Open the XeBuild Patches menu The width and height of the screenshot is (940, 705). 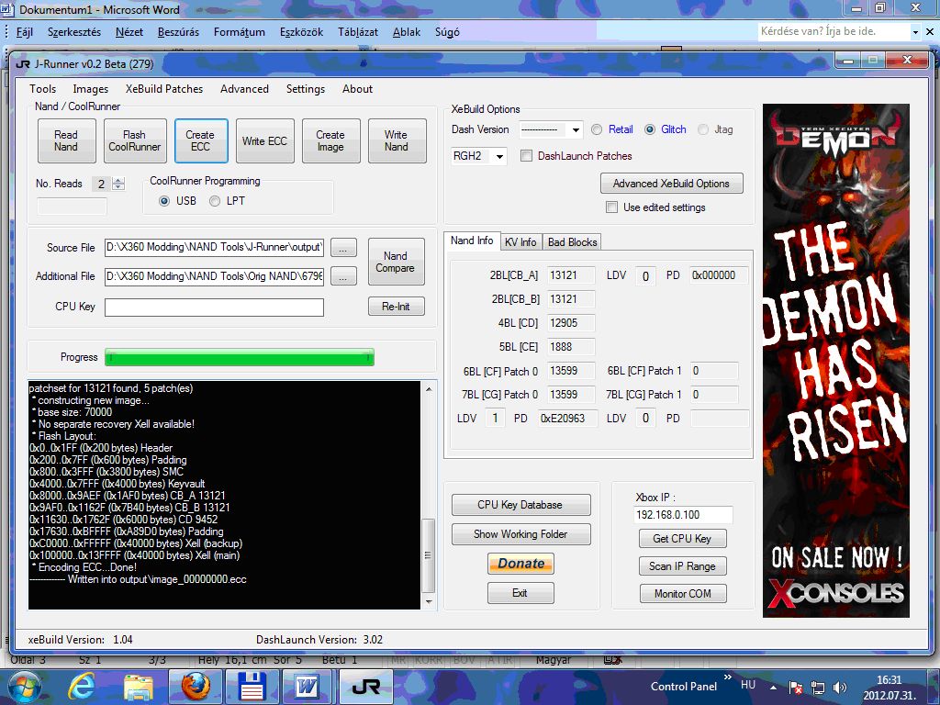[x=164, y=89]
